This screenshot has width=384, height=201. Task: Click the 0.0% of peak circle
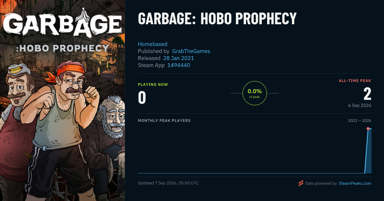[x=255, y=93]
